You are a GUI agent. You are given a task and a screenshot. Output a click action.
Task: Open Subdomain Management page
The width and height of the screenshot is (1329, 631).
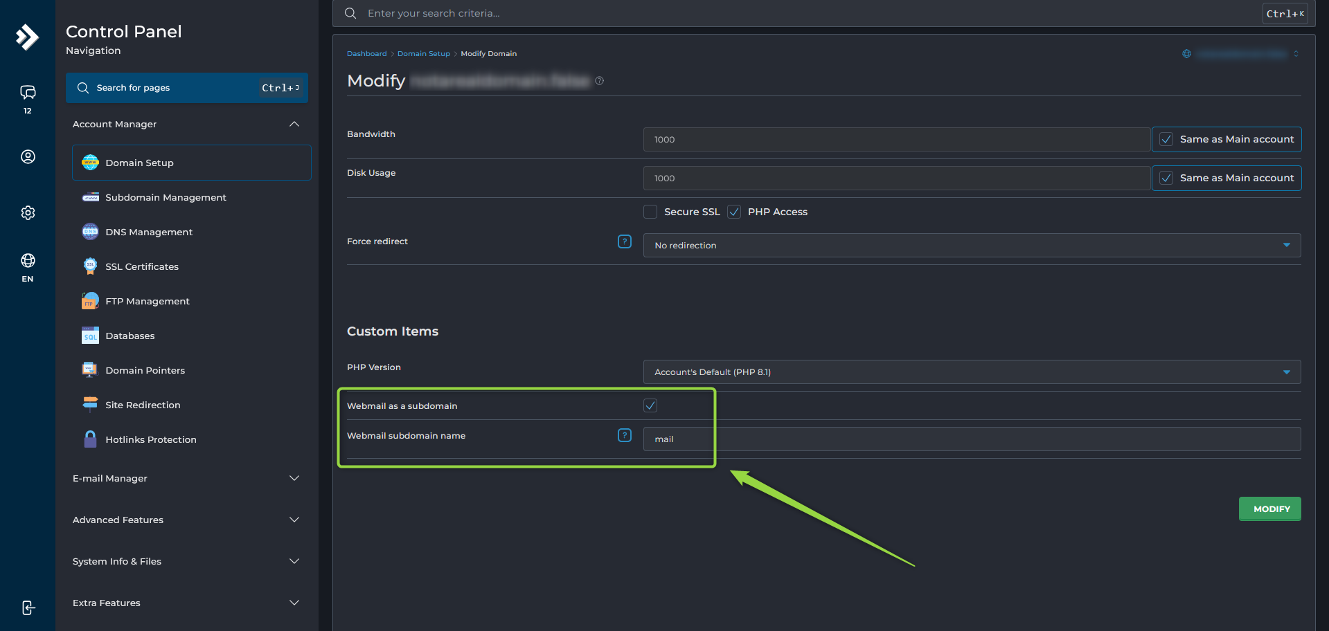tap(192, 197)
